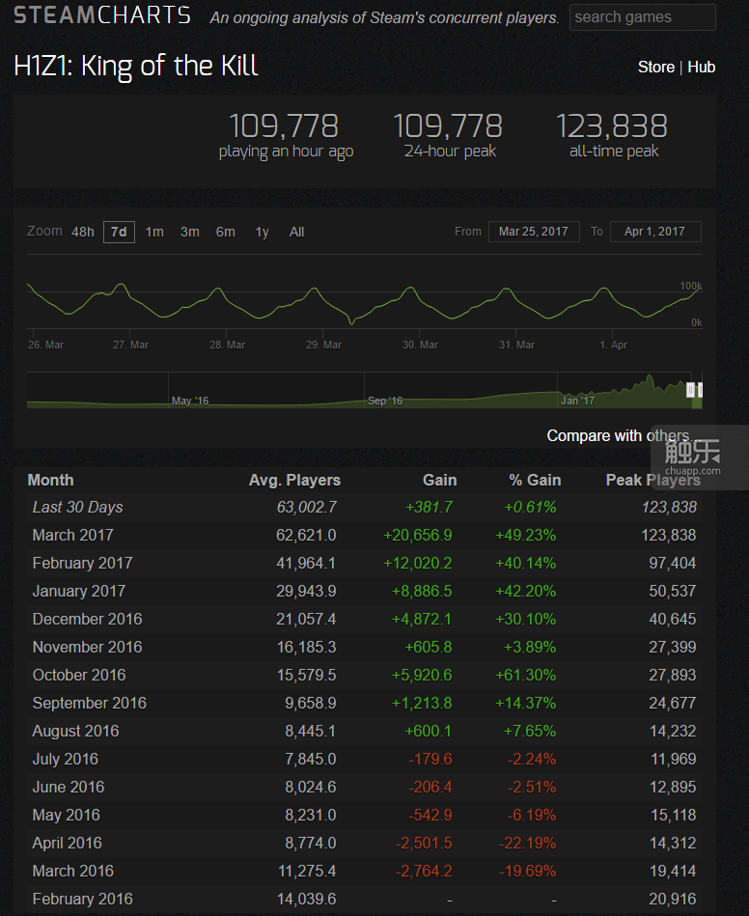Set chart zoom to 48h

coord(83,232)
